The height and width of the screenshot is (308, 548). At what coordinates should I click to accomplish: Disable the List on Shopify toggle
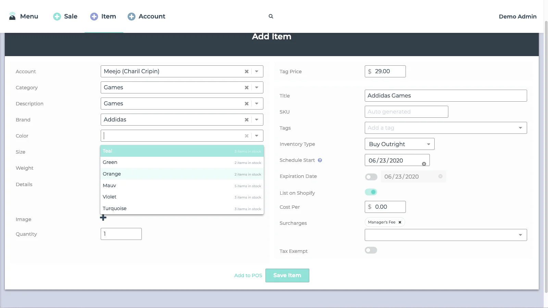pos(371,192)
